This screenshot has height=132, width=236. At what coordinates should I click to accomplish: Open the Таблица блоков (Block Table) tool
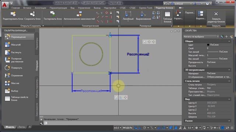coord(167,17)
